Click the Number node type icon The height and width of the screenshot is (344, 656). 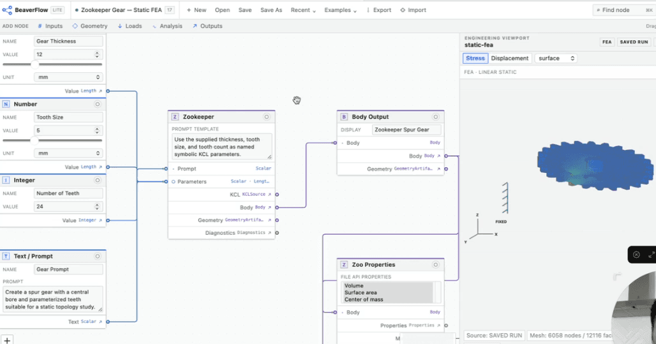6,104
